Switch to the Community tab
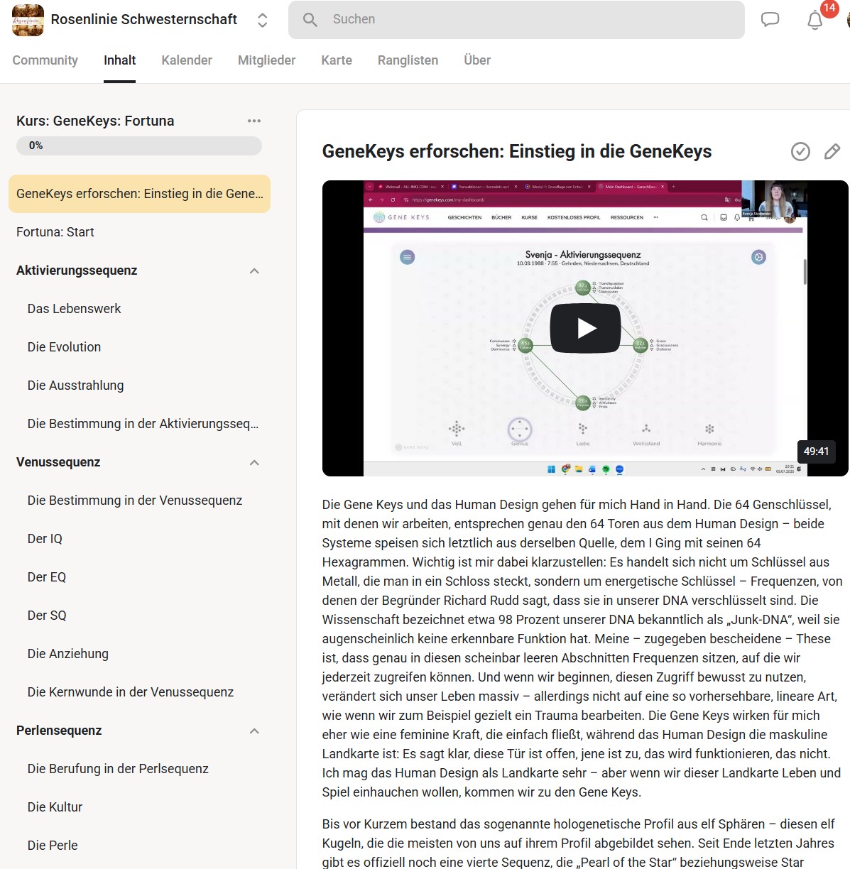This screenshot has width=850, height=869. (45, 60)
